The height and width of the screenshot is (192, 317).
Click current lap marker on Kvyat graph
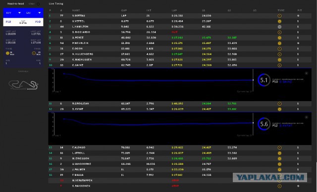coord(253,123)
